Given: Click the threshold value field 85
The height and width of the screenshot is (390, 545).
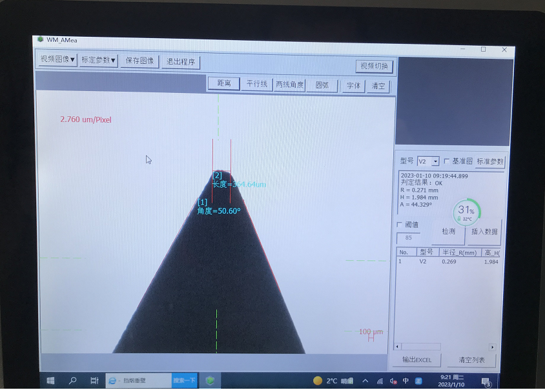Looking at the screenshot, I should (x=408, y=238).
